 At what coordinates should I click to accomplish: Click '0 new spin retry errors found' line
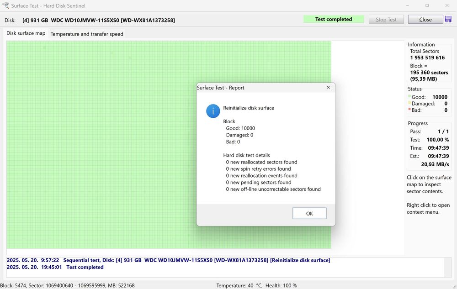pyautogui.click(x=258, y=169)
